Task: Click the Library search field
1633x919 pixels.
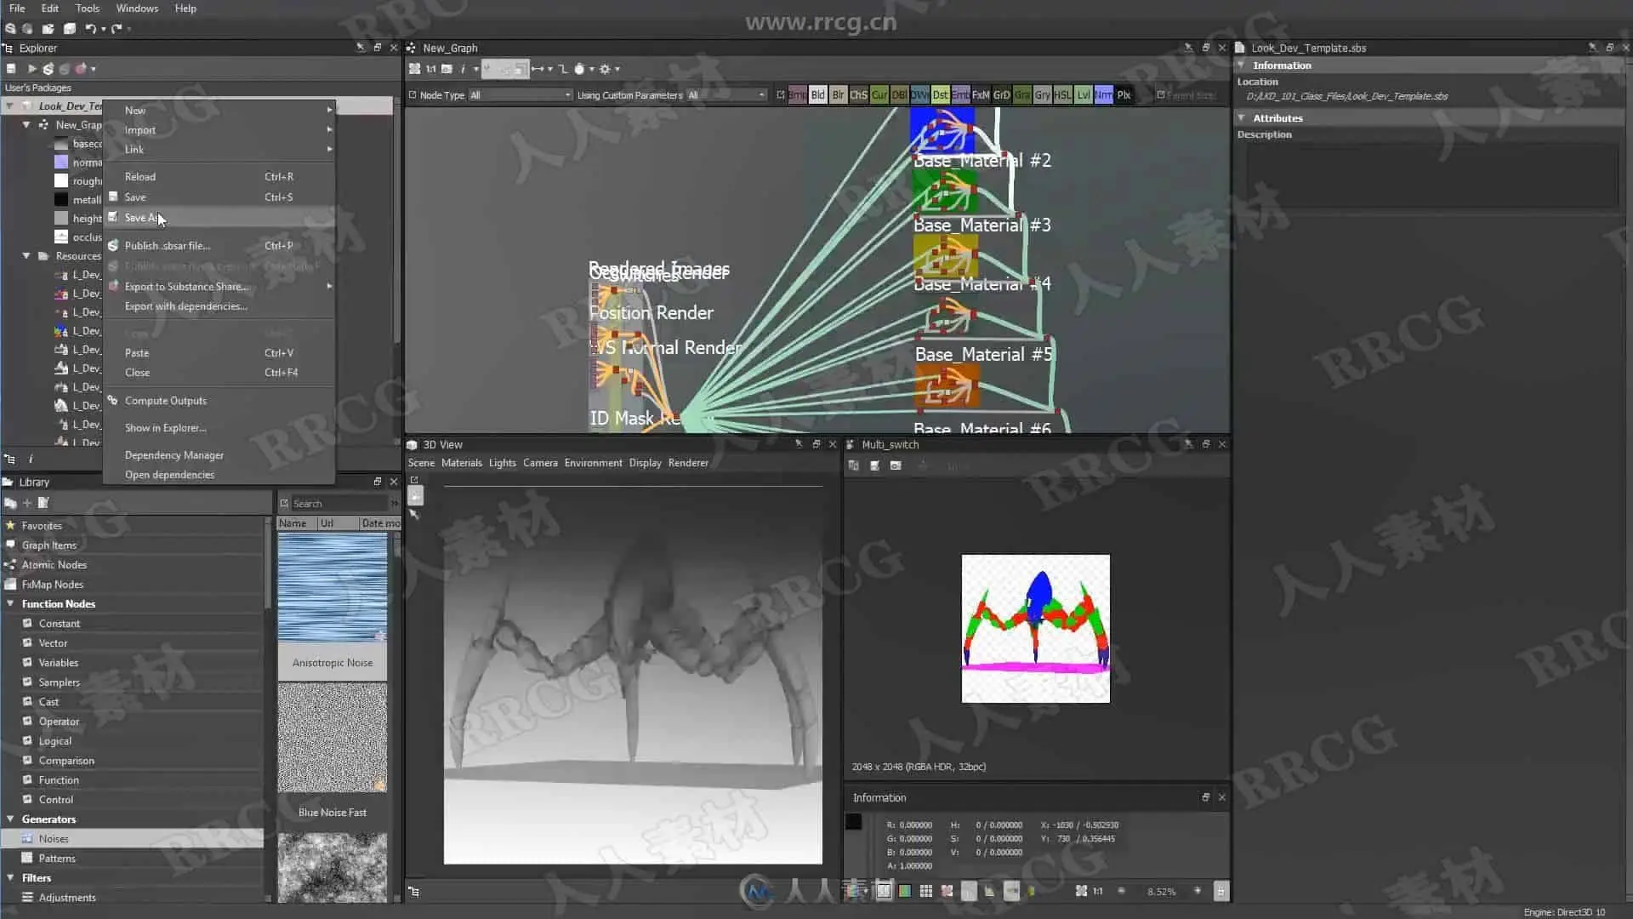Action: pyautogui.click(x=339, y=504)
